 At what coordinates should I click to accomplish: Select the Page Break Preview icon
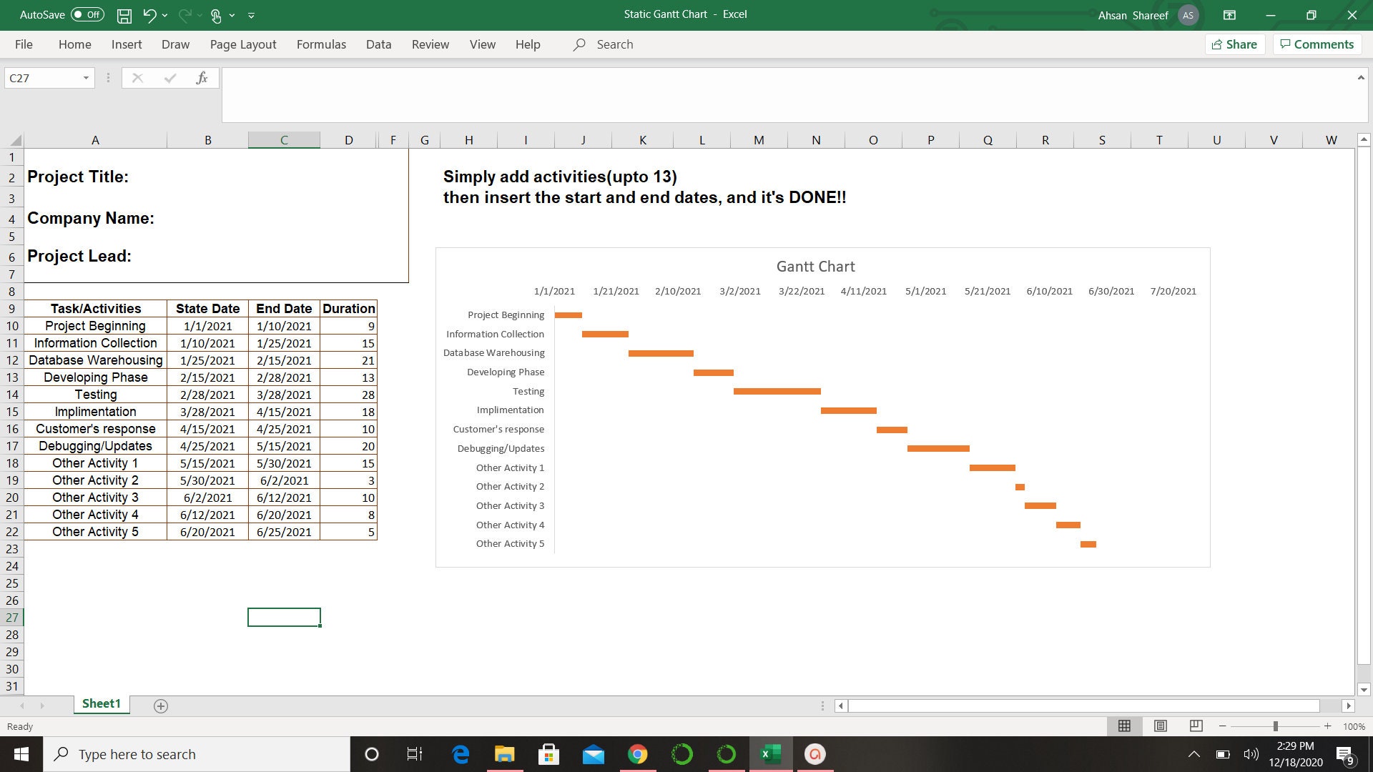coord(1195,726)
